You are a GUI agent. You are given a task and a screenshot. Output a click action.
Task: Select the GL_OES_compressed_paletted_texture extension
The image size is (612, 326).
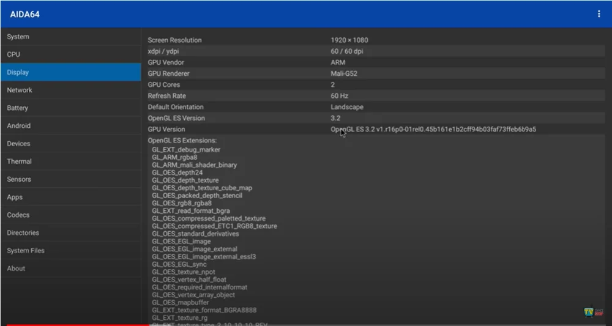point(209,218)
